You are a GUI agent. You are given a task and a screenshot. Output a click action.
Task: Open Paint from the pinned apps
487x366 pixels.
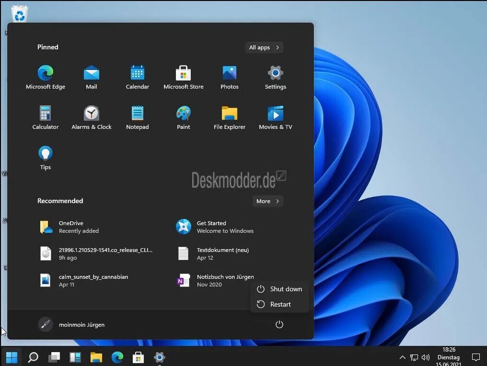(x=184, y=117)
